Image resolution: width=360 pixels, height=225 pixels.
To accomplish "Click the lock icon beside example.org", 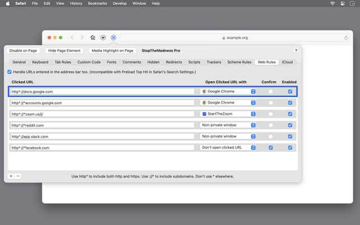I will 223,37.
